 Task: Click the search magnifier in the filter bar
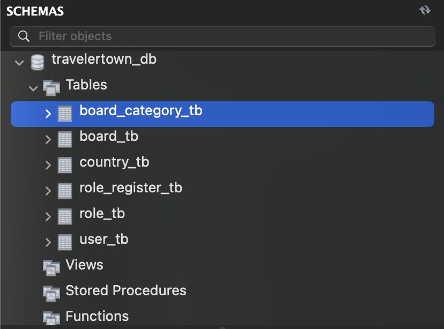pyautogui.click(x=24, y=36)
